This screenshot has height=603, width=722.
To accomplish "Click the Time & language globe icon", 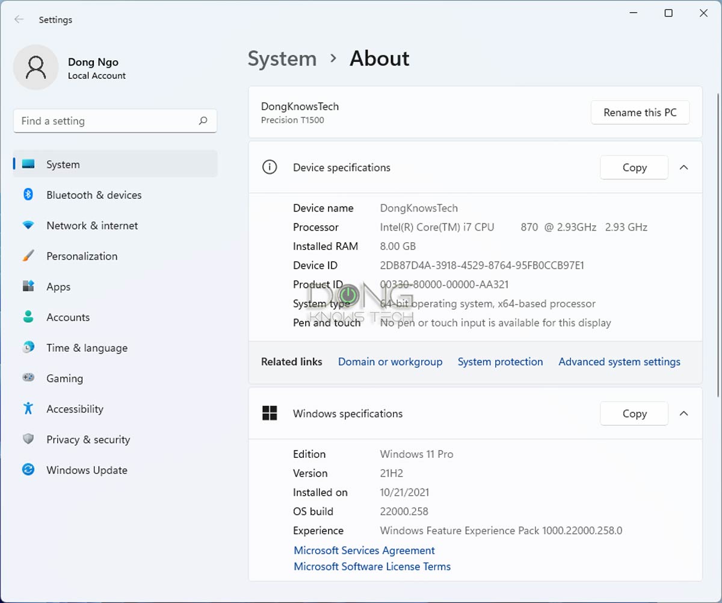I will [28, 348].
